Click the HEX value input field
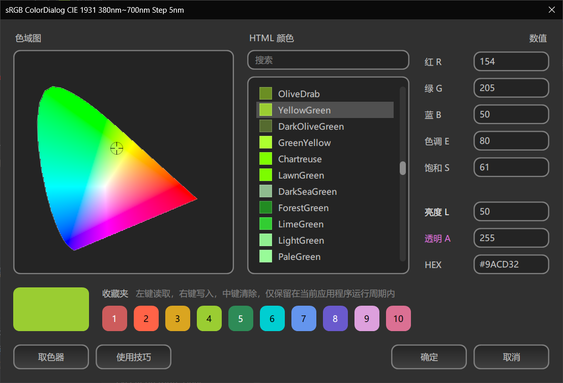The width and height of the screenshot is (563, 383). pyautogui.click(x=511, y=264)
